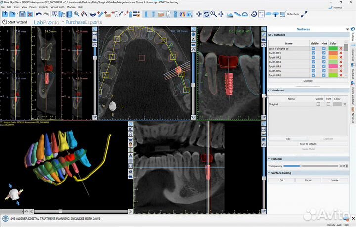Open the Order Parts shopping cart
356x227 pixels.
point(282,14)
